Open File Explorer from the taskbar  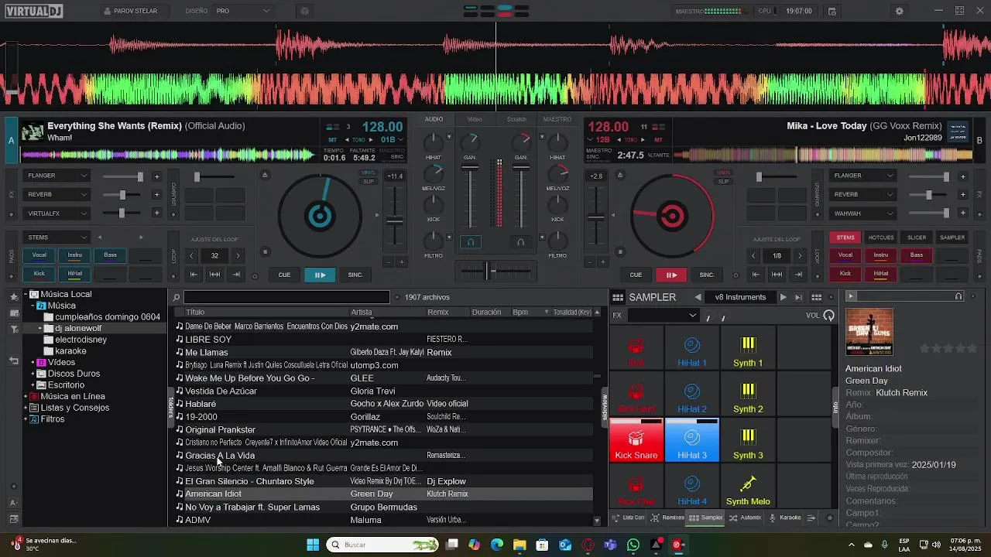(520, 545)
